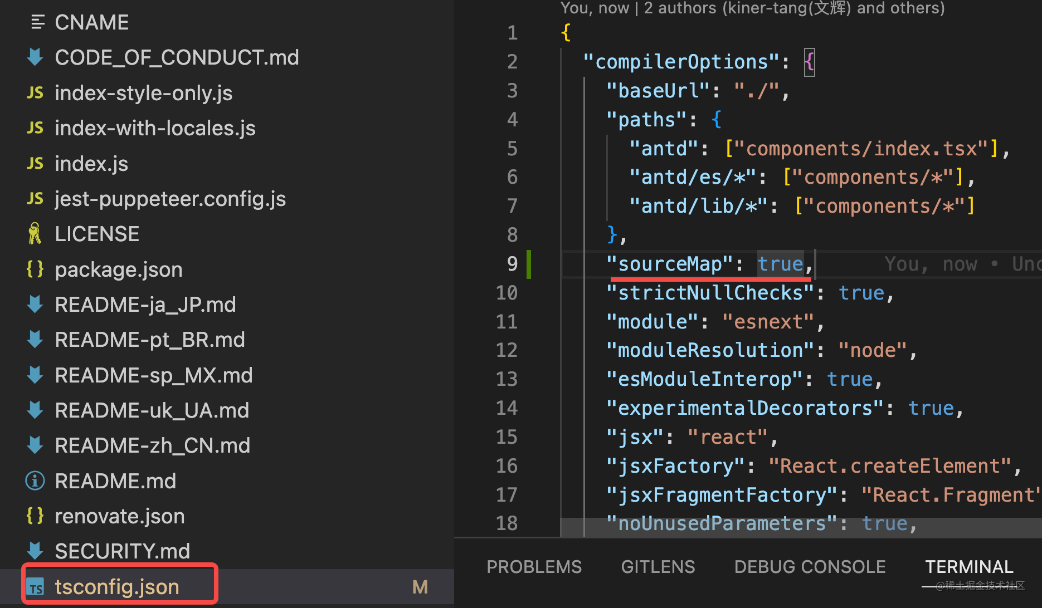This screenshot has height=608, width=1042.
Task: Open index-with-locales.js from the file list
Action: [x=155, y=128]
